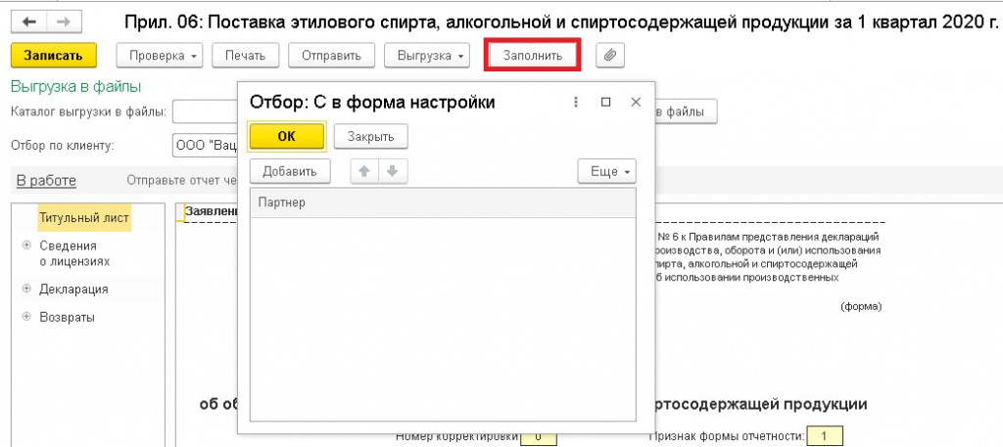The width and height of the screenshot is (1003, 447).
Task: Click the Отправить button
Action: pyautogui.click(x=331, y=56)
